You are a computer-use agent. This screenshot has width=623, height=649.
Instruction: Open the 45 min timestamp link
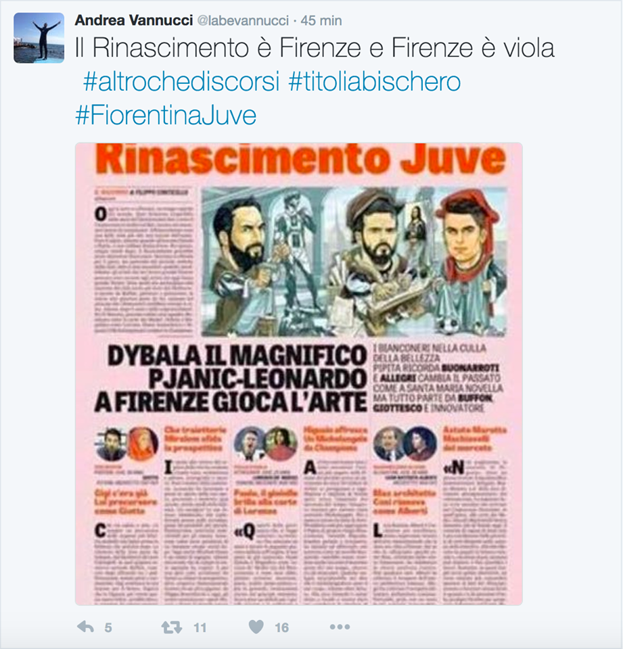point(321,21)
